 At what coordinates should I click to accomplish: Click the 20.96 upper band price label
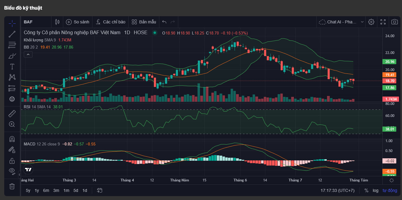[x=389, y=62]
